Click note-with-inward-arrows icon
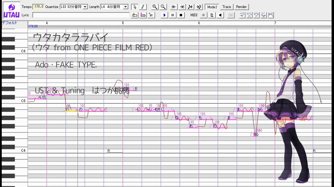The width and height of the screenshot is (334, 187). (190, 7)
